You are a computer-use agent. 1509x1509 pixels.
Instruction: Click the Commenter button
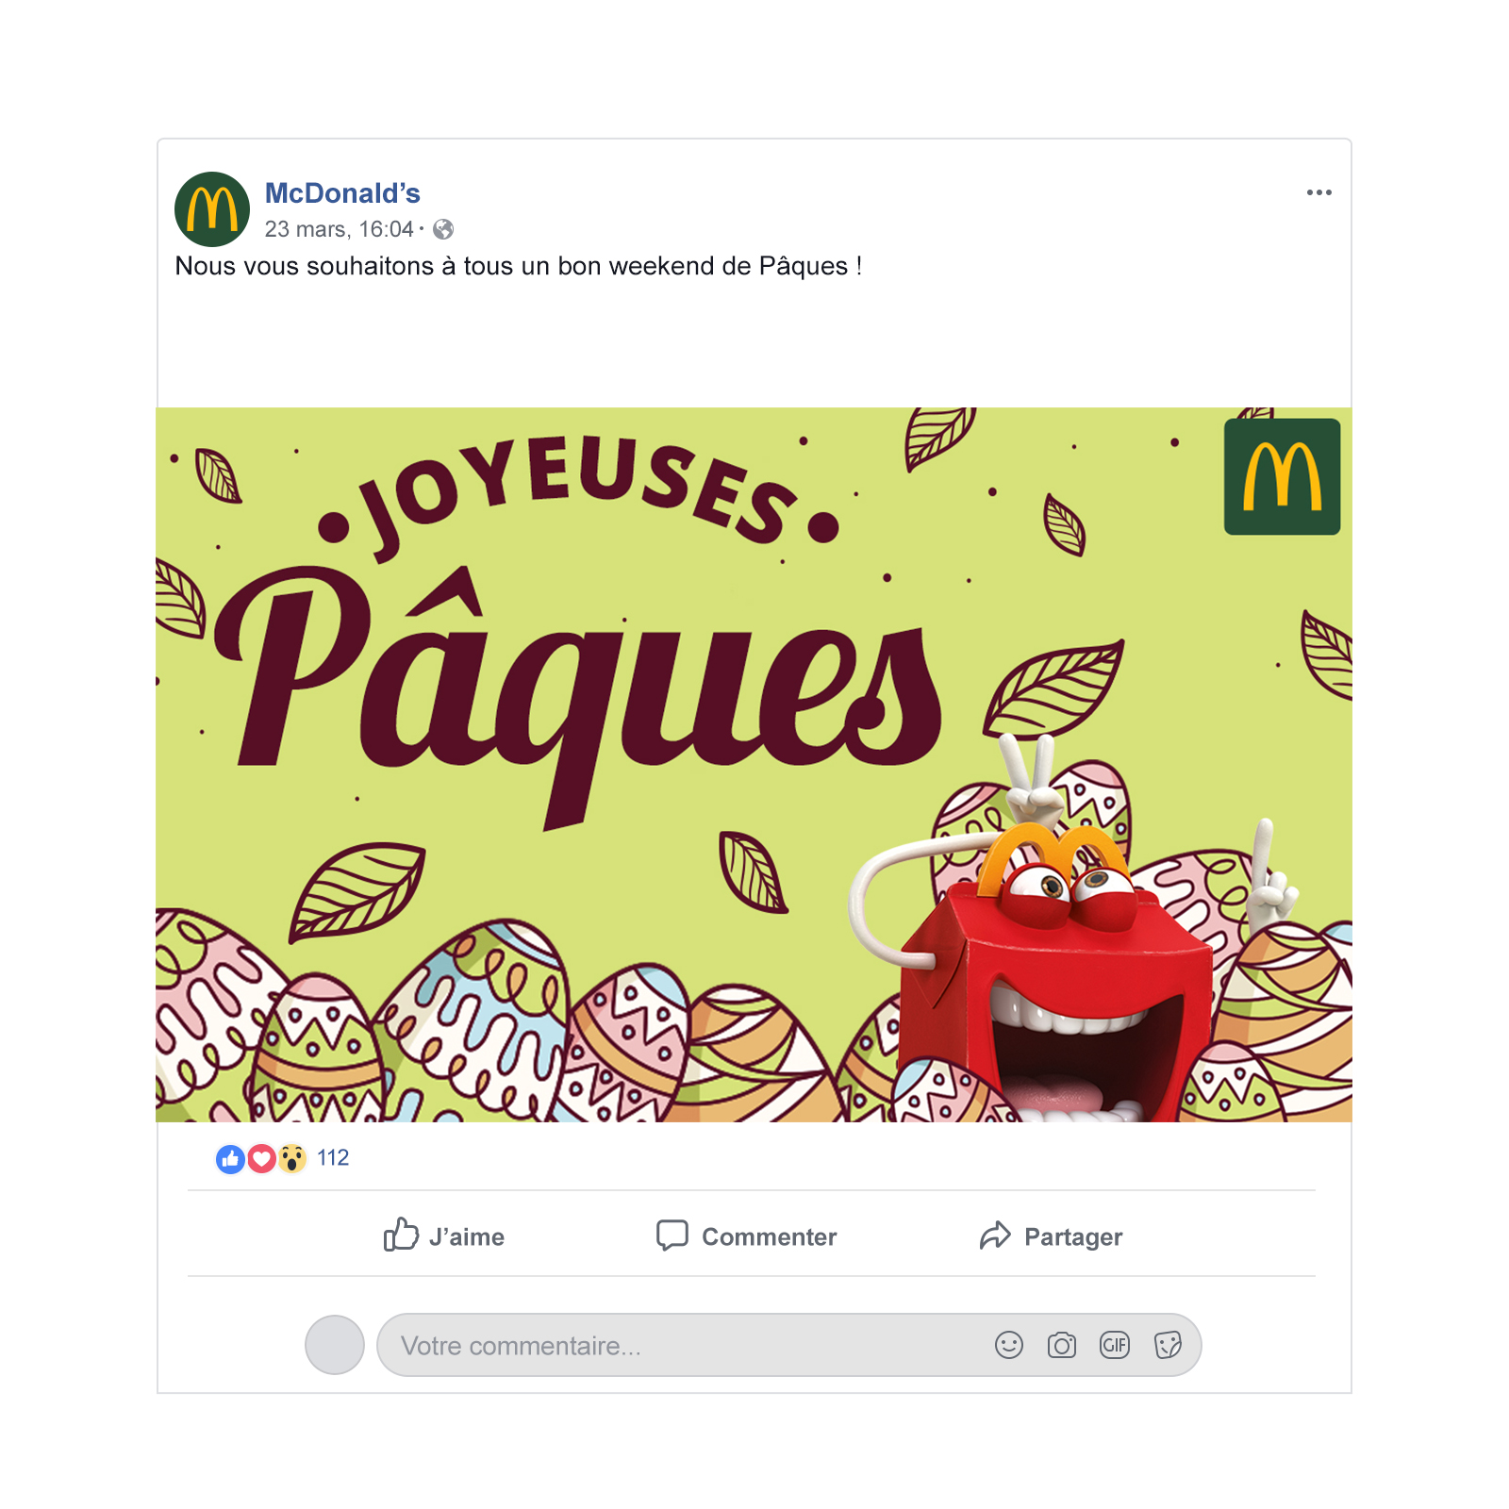click(746, 1235)
